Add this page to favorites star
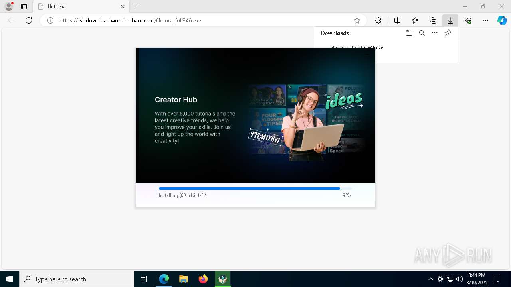The width and height of the screenshot is (511, 287). pos(357,20)
